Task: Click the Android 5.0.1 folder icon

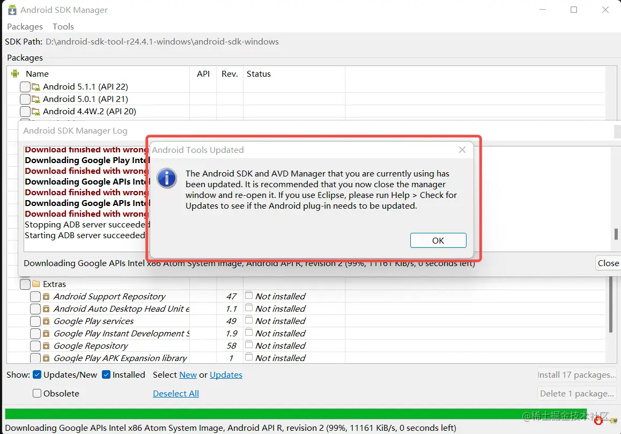Action: (36, 99)
